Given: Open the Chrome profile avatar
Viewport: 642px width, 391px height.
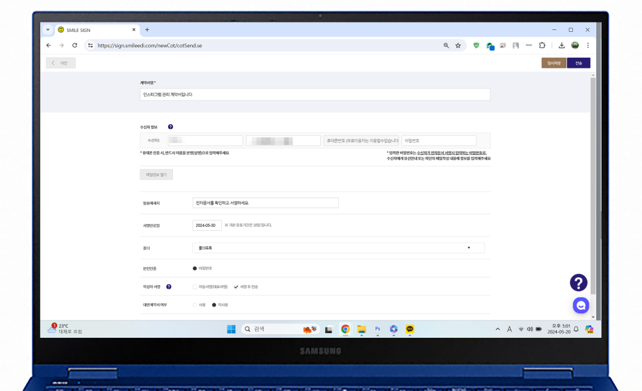Looking at the screenshot, I should point(575,45).
